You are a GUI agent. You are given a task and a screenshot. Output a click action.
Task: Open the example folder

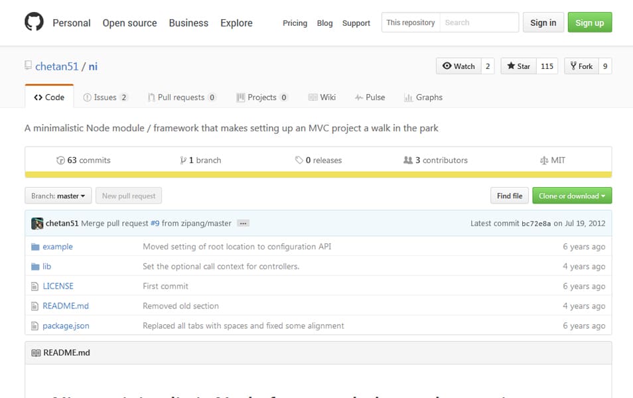pyautogui.click(x=58, y=247)
